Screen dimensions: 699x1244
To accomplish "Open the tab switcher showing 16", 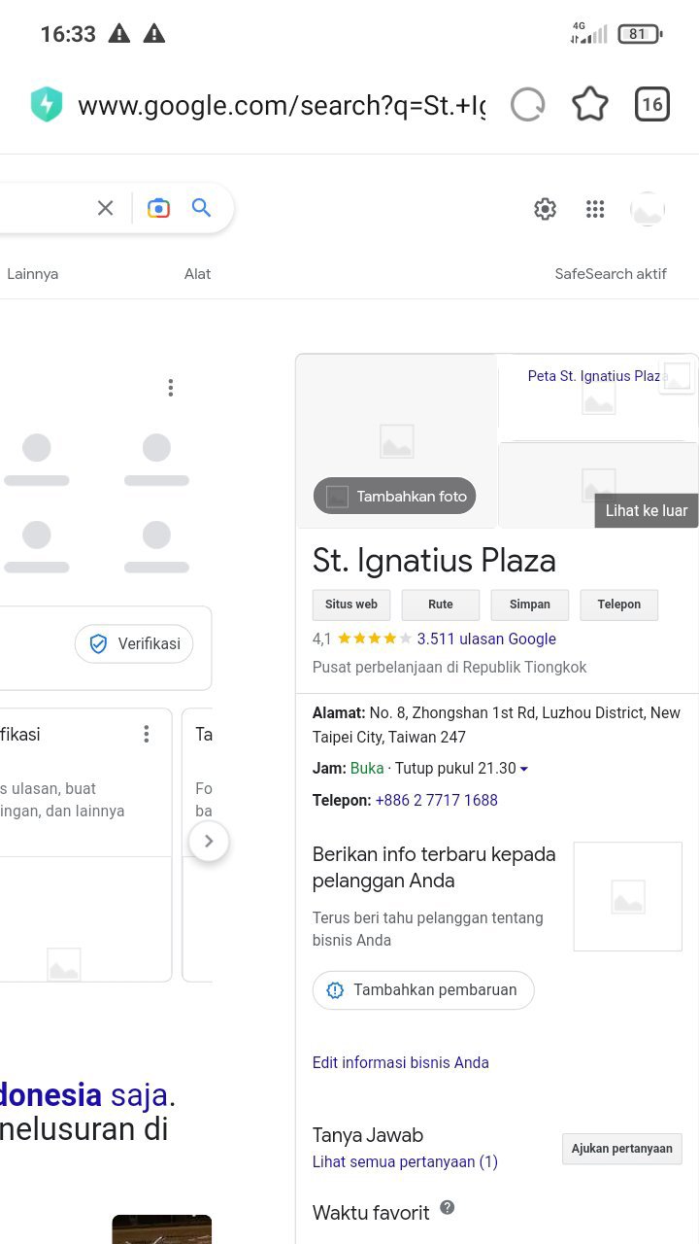I will click(x=652, y=104).
